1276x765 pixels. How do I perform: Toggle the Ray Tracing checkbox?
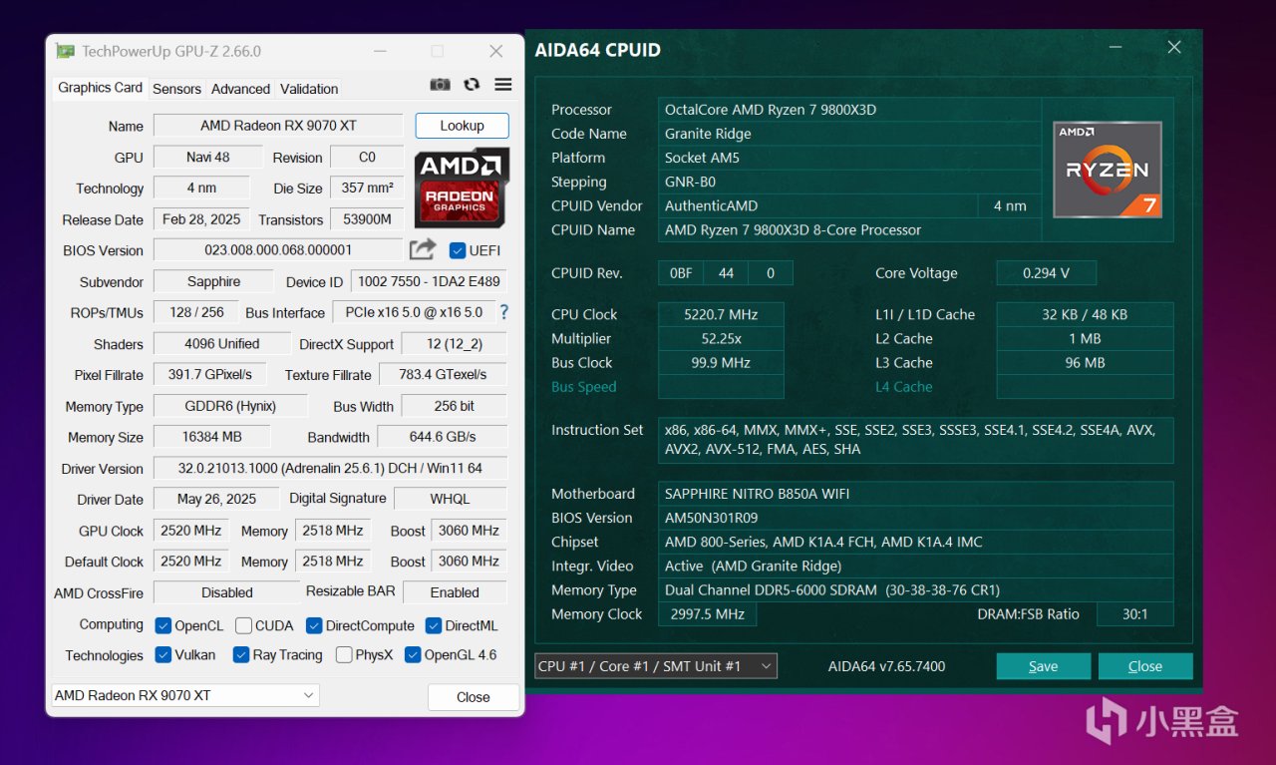point(241,655)
